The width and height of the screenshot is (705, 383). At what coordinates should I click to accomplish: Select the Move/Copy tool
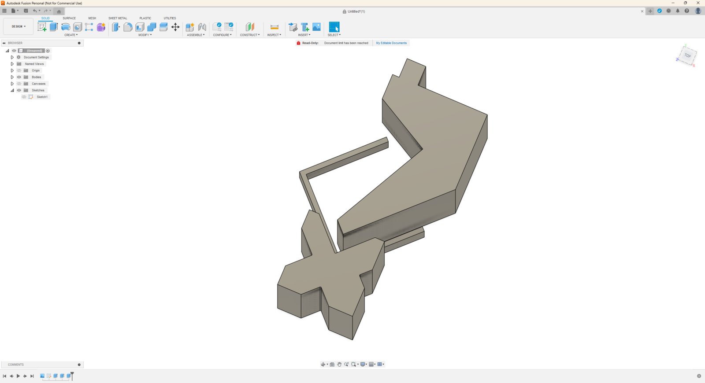coord(175,27)
